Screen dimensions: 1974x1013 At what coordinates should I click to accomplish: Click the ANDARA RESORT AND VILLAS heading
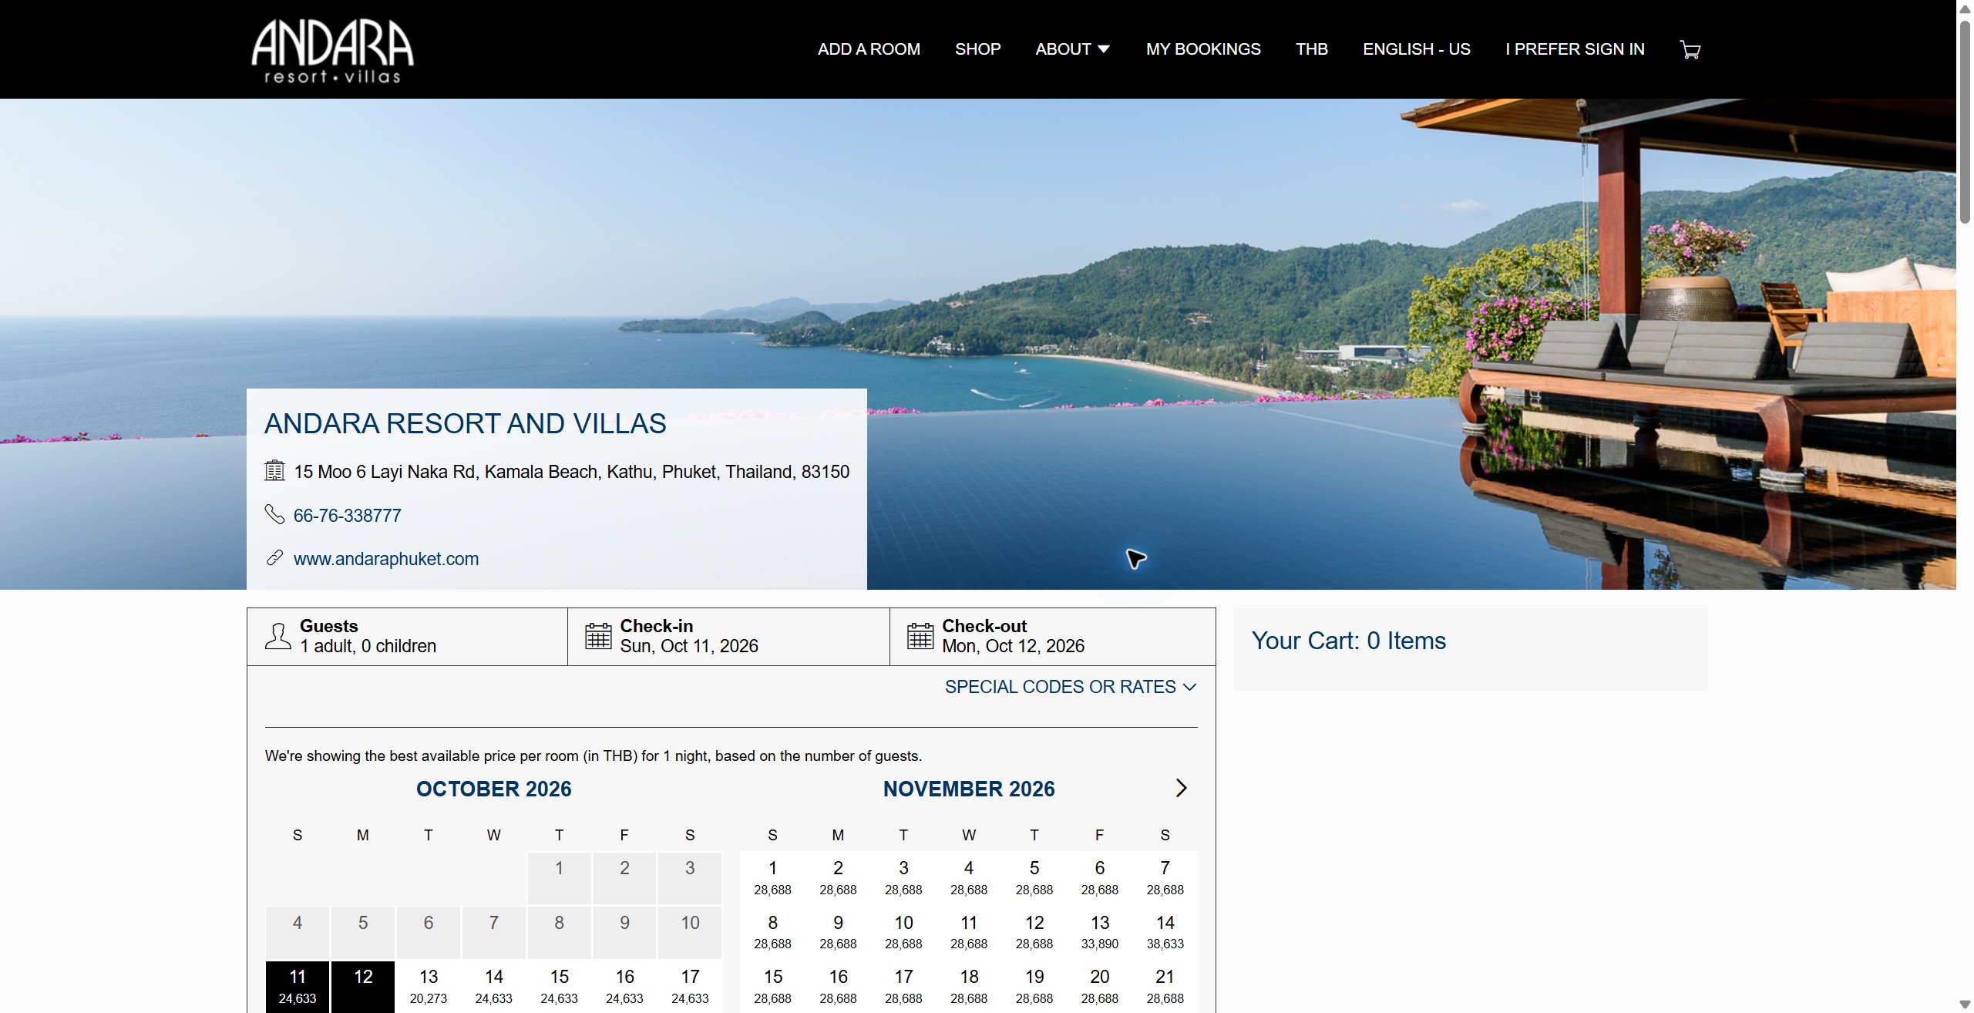click(465, 423)
